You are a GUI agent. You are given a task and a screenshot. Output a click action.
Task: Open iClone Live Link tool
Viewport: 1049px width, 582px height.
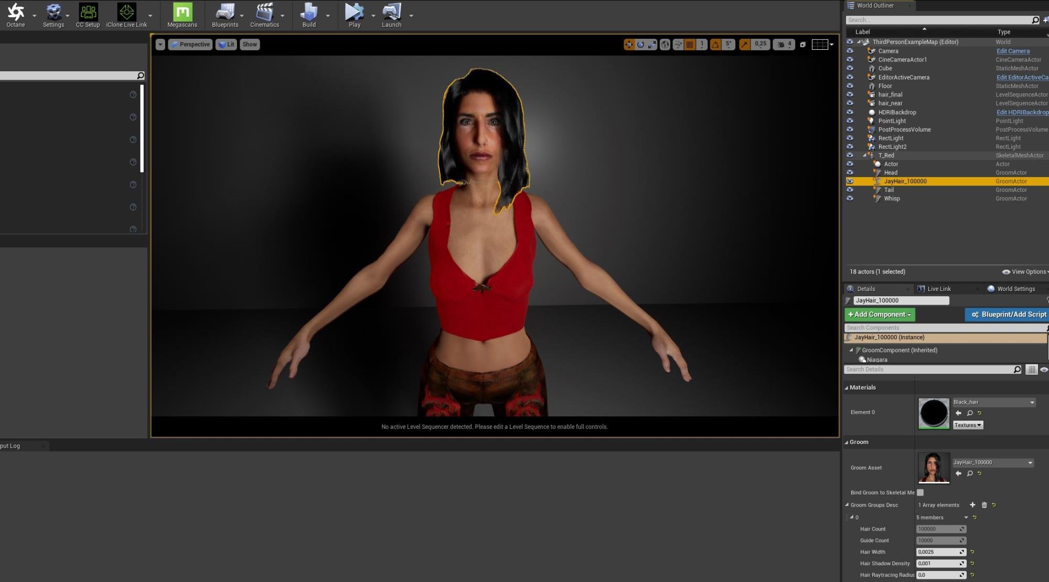point(126,15)
